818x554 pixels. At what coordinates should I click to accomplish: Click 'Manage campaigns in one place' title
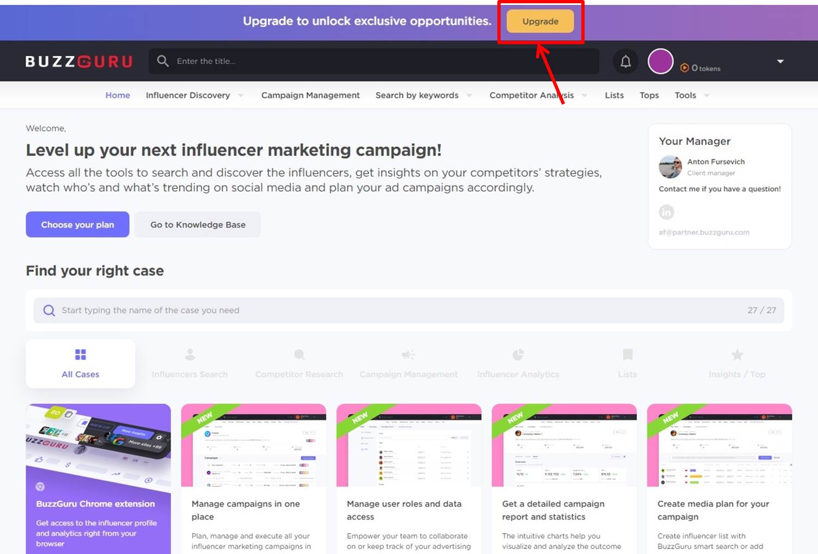pyautogui.click(x=245, y=510)
